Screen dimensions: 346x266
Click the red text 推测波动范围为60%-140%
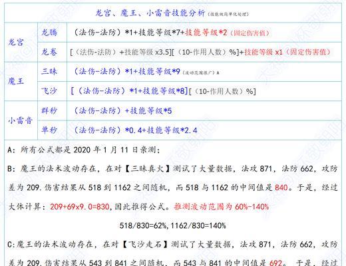pos(222,207)
